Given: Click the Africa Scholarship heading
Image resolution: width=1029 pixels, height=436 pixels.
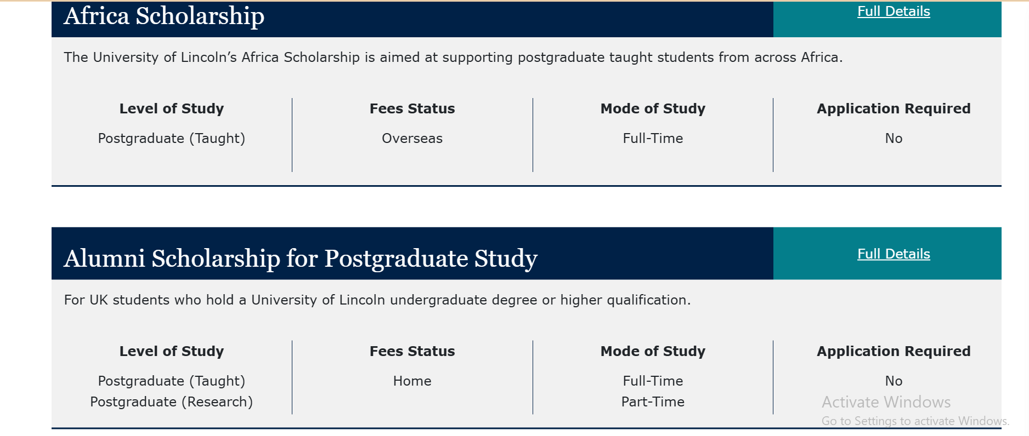Looking at the screenshot, I should [164, 16].
